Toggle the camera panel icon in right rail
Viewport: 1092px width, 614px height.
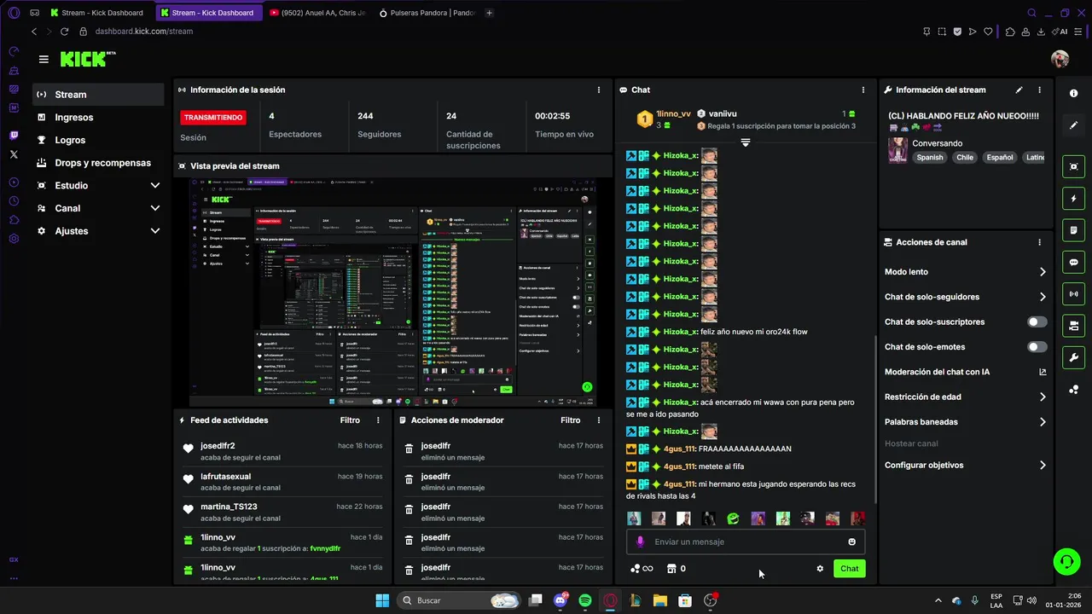tap(1073, 326)
